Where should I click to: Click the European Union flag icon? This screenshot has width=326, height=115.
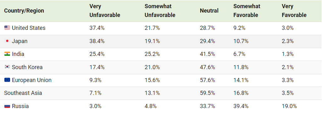point(7,80)
